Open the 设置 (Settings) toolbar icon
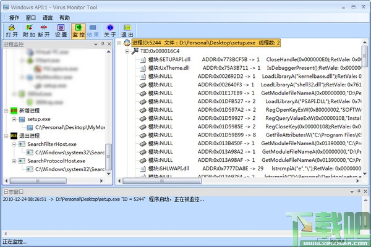The image size is (371, 247). pyautogui.click(x=61, y=31)
